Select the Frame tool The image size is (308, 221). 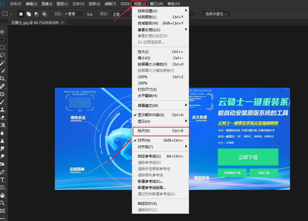click(x=2, y=211)
